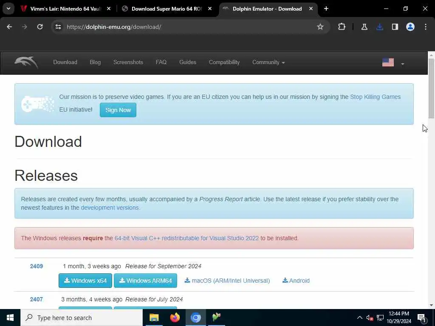
Task: Open the Windows Start menu
Action: [x=10, y=318]
